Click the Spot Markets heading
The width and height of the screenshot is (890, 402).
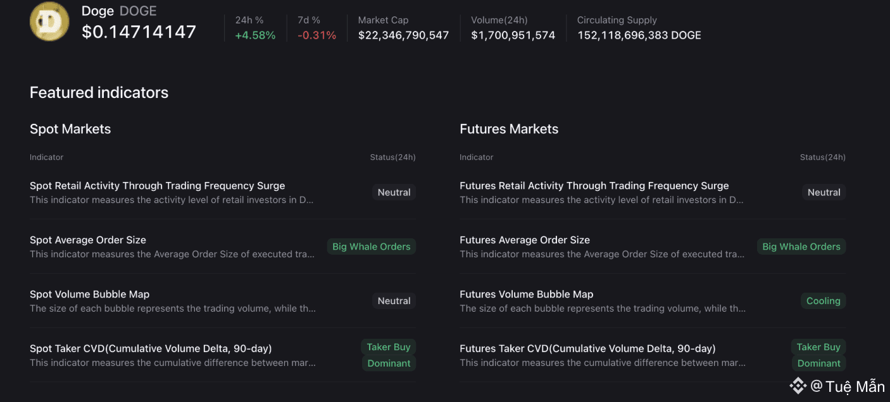pyautogui.click(x=70, y=129)
